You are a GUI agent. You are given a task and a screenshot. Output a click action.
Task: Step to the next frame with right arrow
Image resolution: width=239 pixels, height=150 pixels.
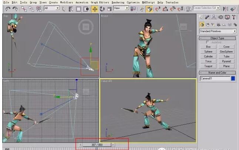tap(113, 145)
